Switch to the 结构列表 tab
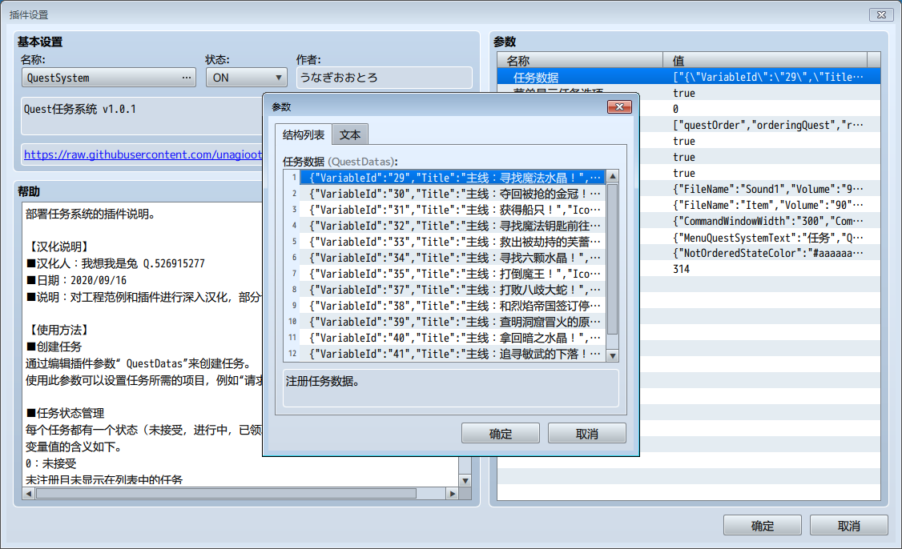 click(x=303, y=134)
